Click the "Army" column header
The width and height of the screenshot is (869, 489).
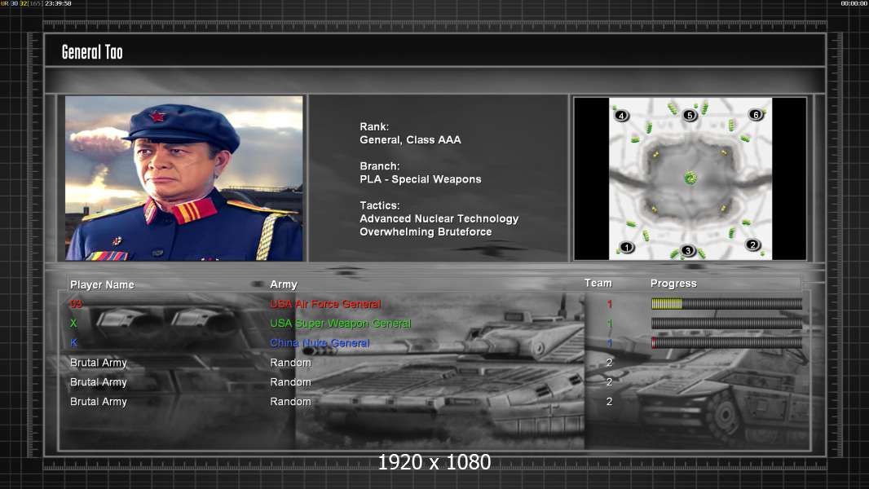coord(284,284)
